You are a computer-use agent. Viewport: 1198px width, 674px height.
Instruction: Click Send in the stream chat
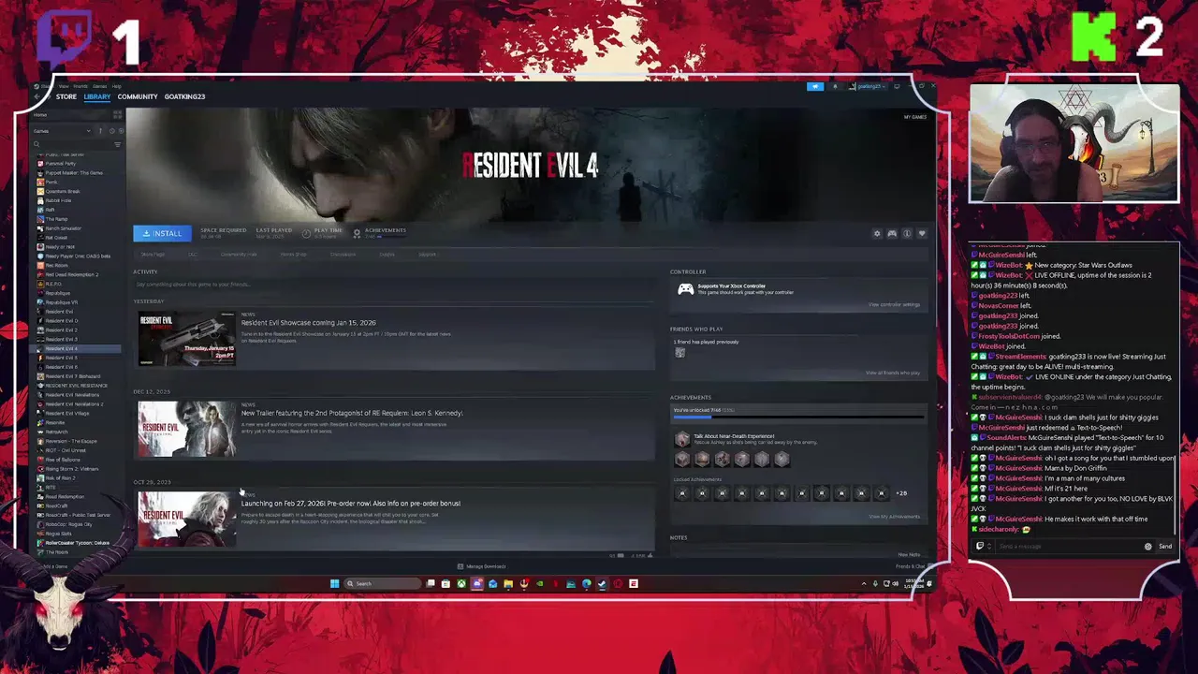point(1165,547)
